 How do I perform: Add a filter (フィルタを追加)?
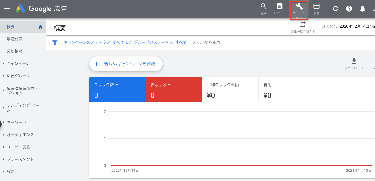tap(206, 43)
